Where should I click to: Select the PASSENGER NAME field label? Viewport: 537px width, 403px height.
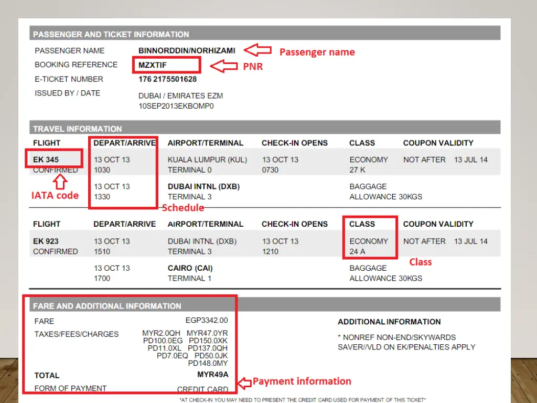[70, 51]
